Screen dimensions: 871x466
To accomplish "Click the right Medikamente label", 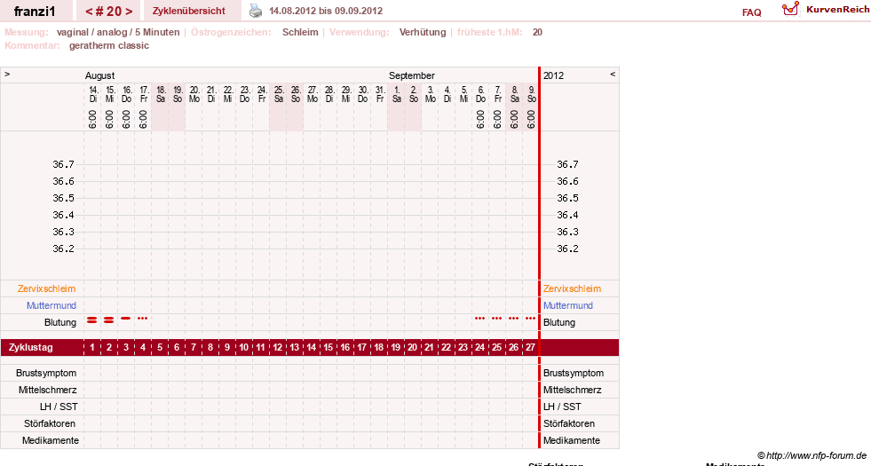I will click(572, 440).
